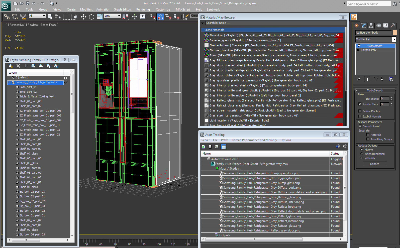This screenshot has width=400, height=248.
Task: Open the MAXScript menu
Action: tap(183, 10)
